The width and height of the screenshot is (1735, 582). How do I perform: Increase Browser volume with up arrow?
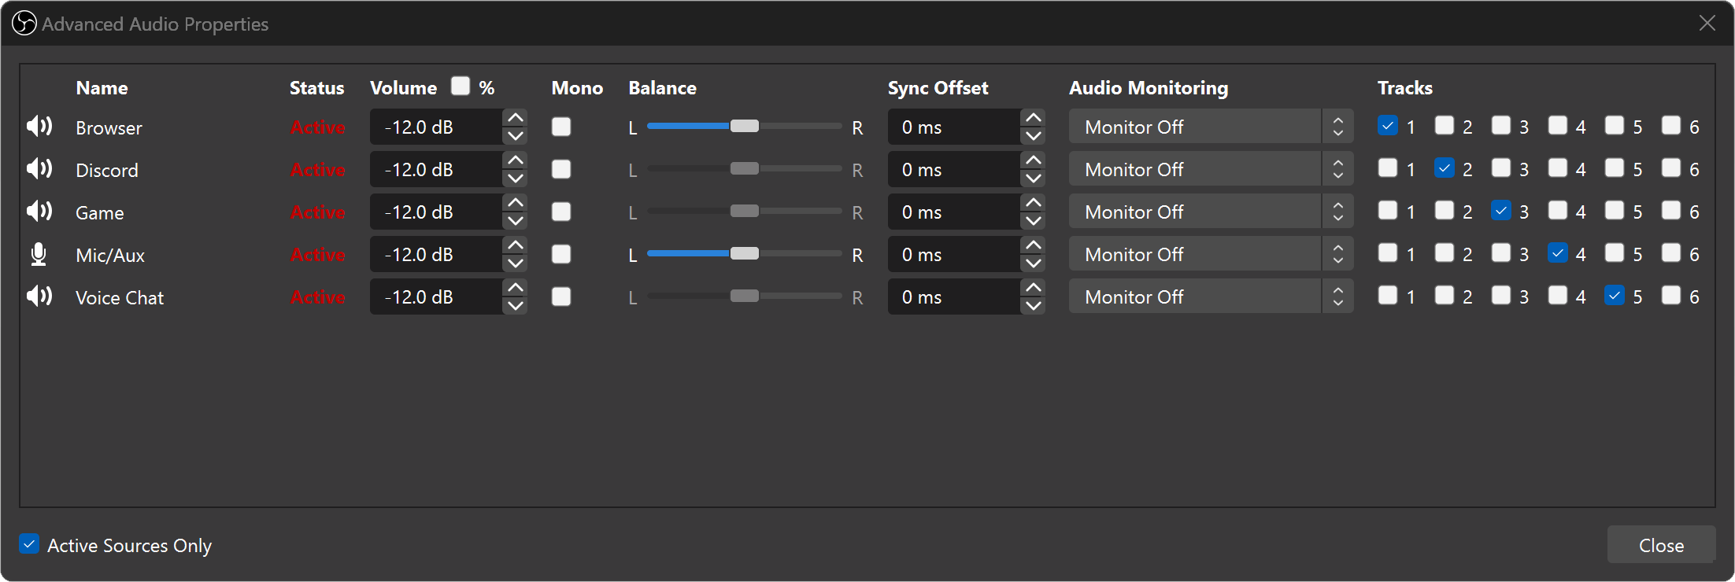pyautogui.click(x=516, y=118)
